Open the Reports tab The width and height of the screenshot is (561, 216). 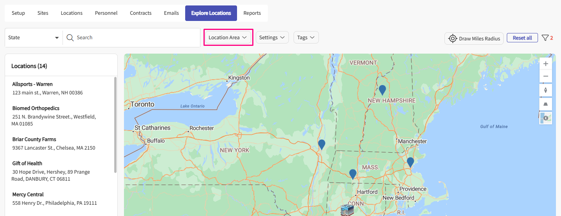point(252,13)
